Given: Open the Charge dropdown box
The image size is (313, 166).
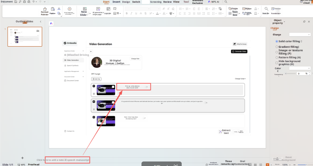Looking at the screenshot, I should (x=300, y=35).
